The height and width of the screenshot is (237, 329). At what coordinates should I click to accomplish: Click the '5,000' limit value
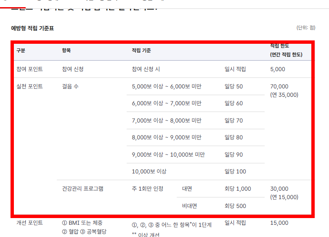point(278,69)
